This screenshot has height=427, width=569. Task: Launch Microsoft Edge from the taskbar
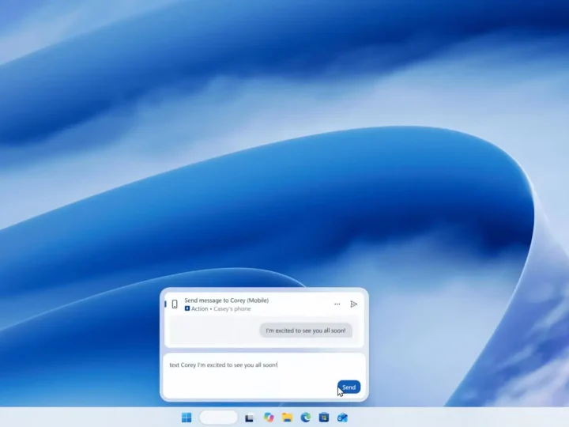point(306,418)
